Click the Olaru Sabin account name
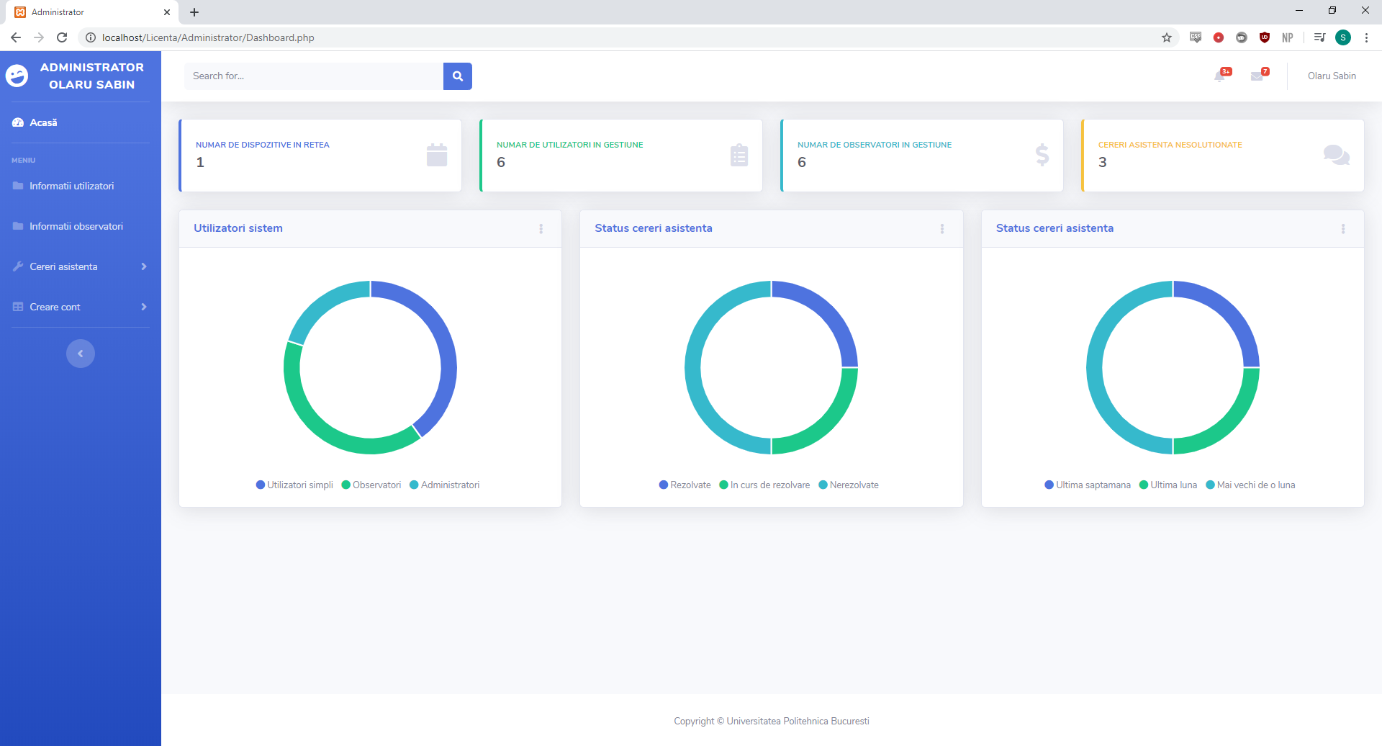 [1332, 76]
